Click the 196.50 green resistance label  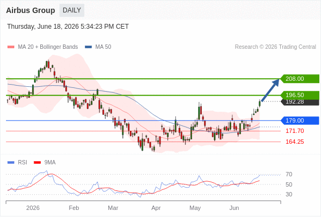300,95
